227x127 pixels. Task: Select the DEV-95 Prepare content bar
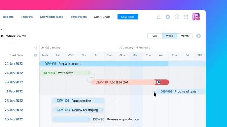pos(104,64)
